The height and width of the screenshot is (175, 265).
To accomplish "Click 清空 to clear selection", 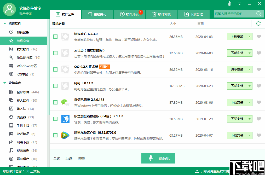I will click(x=81, y=158).
